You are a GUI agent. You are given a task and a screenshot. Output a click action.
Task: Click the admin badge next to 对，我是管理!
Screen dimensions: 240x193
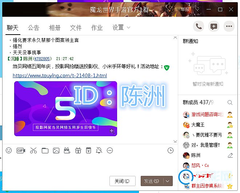[230, 145]
